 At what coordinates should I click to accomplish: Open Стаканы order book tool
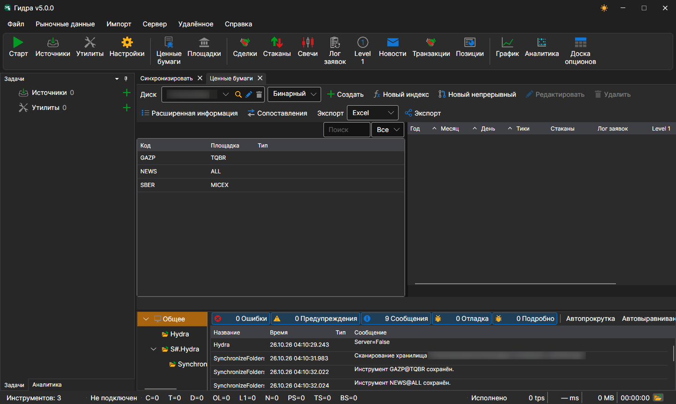click(277, 47)
